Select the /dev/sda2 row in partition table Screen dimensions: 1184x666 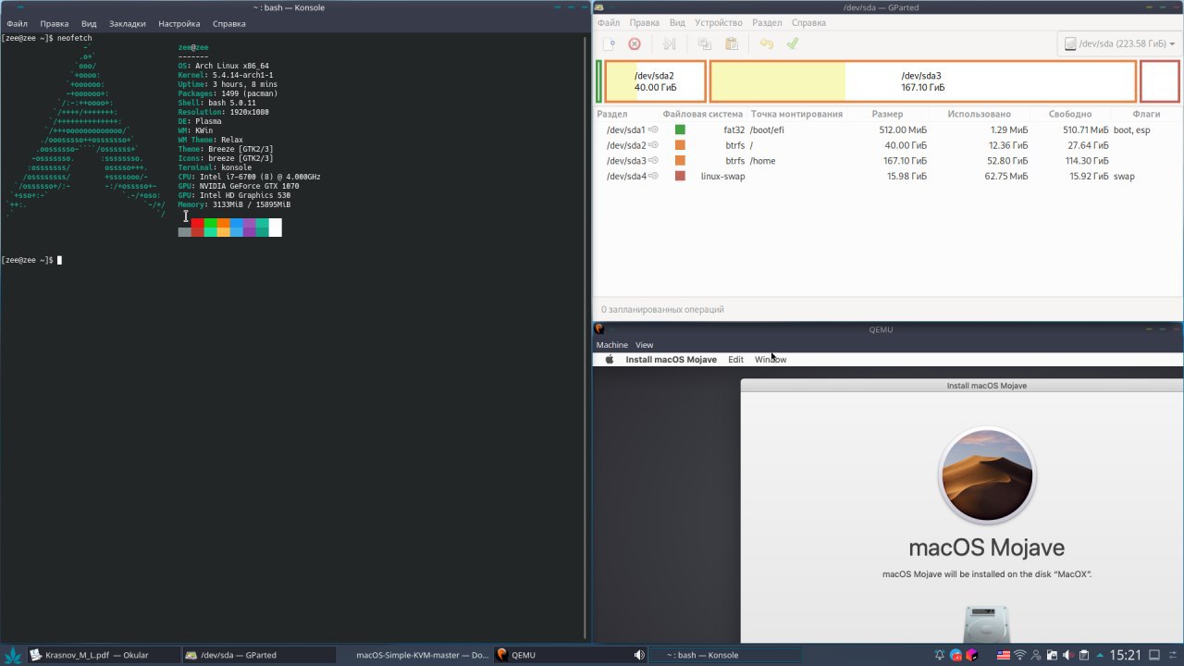click(x=887, y=145)
